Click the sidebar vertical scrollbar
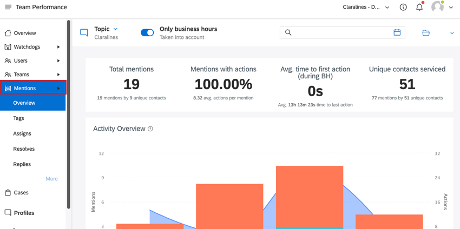Viewport: 460px width, 229px height. (x=69, y=114)
